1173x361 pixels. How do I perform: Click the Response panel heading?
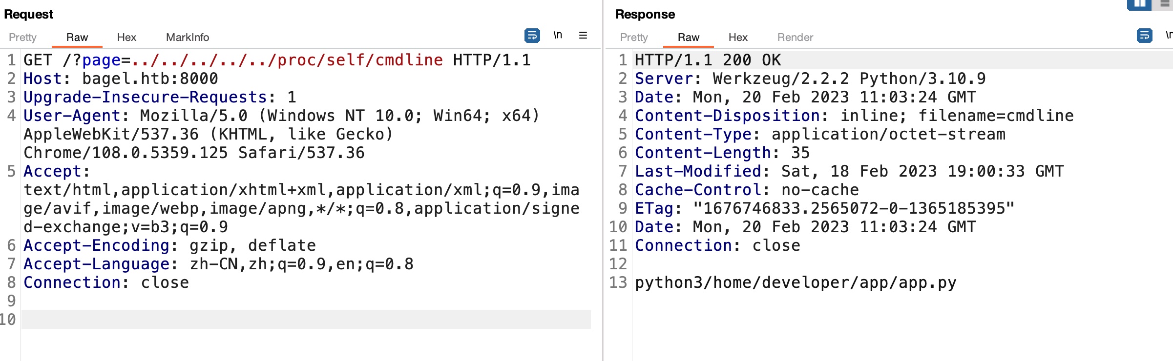(645, 14)
